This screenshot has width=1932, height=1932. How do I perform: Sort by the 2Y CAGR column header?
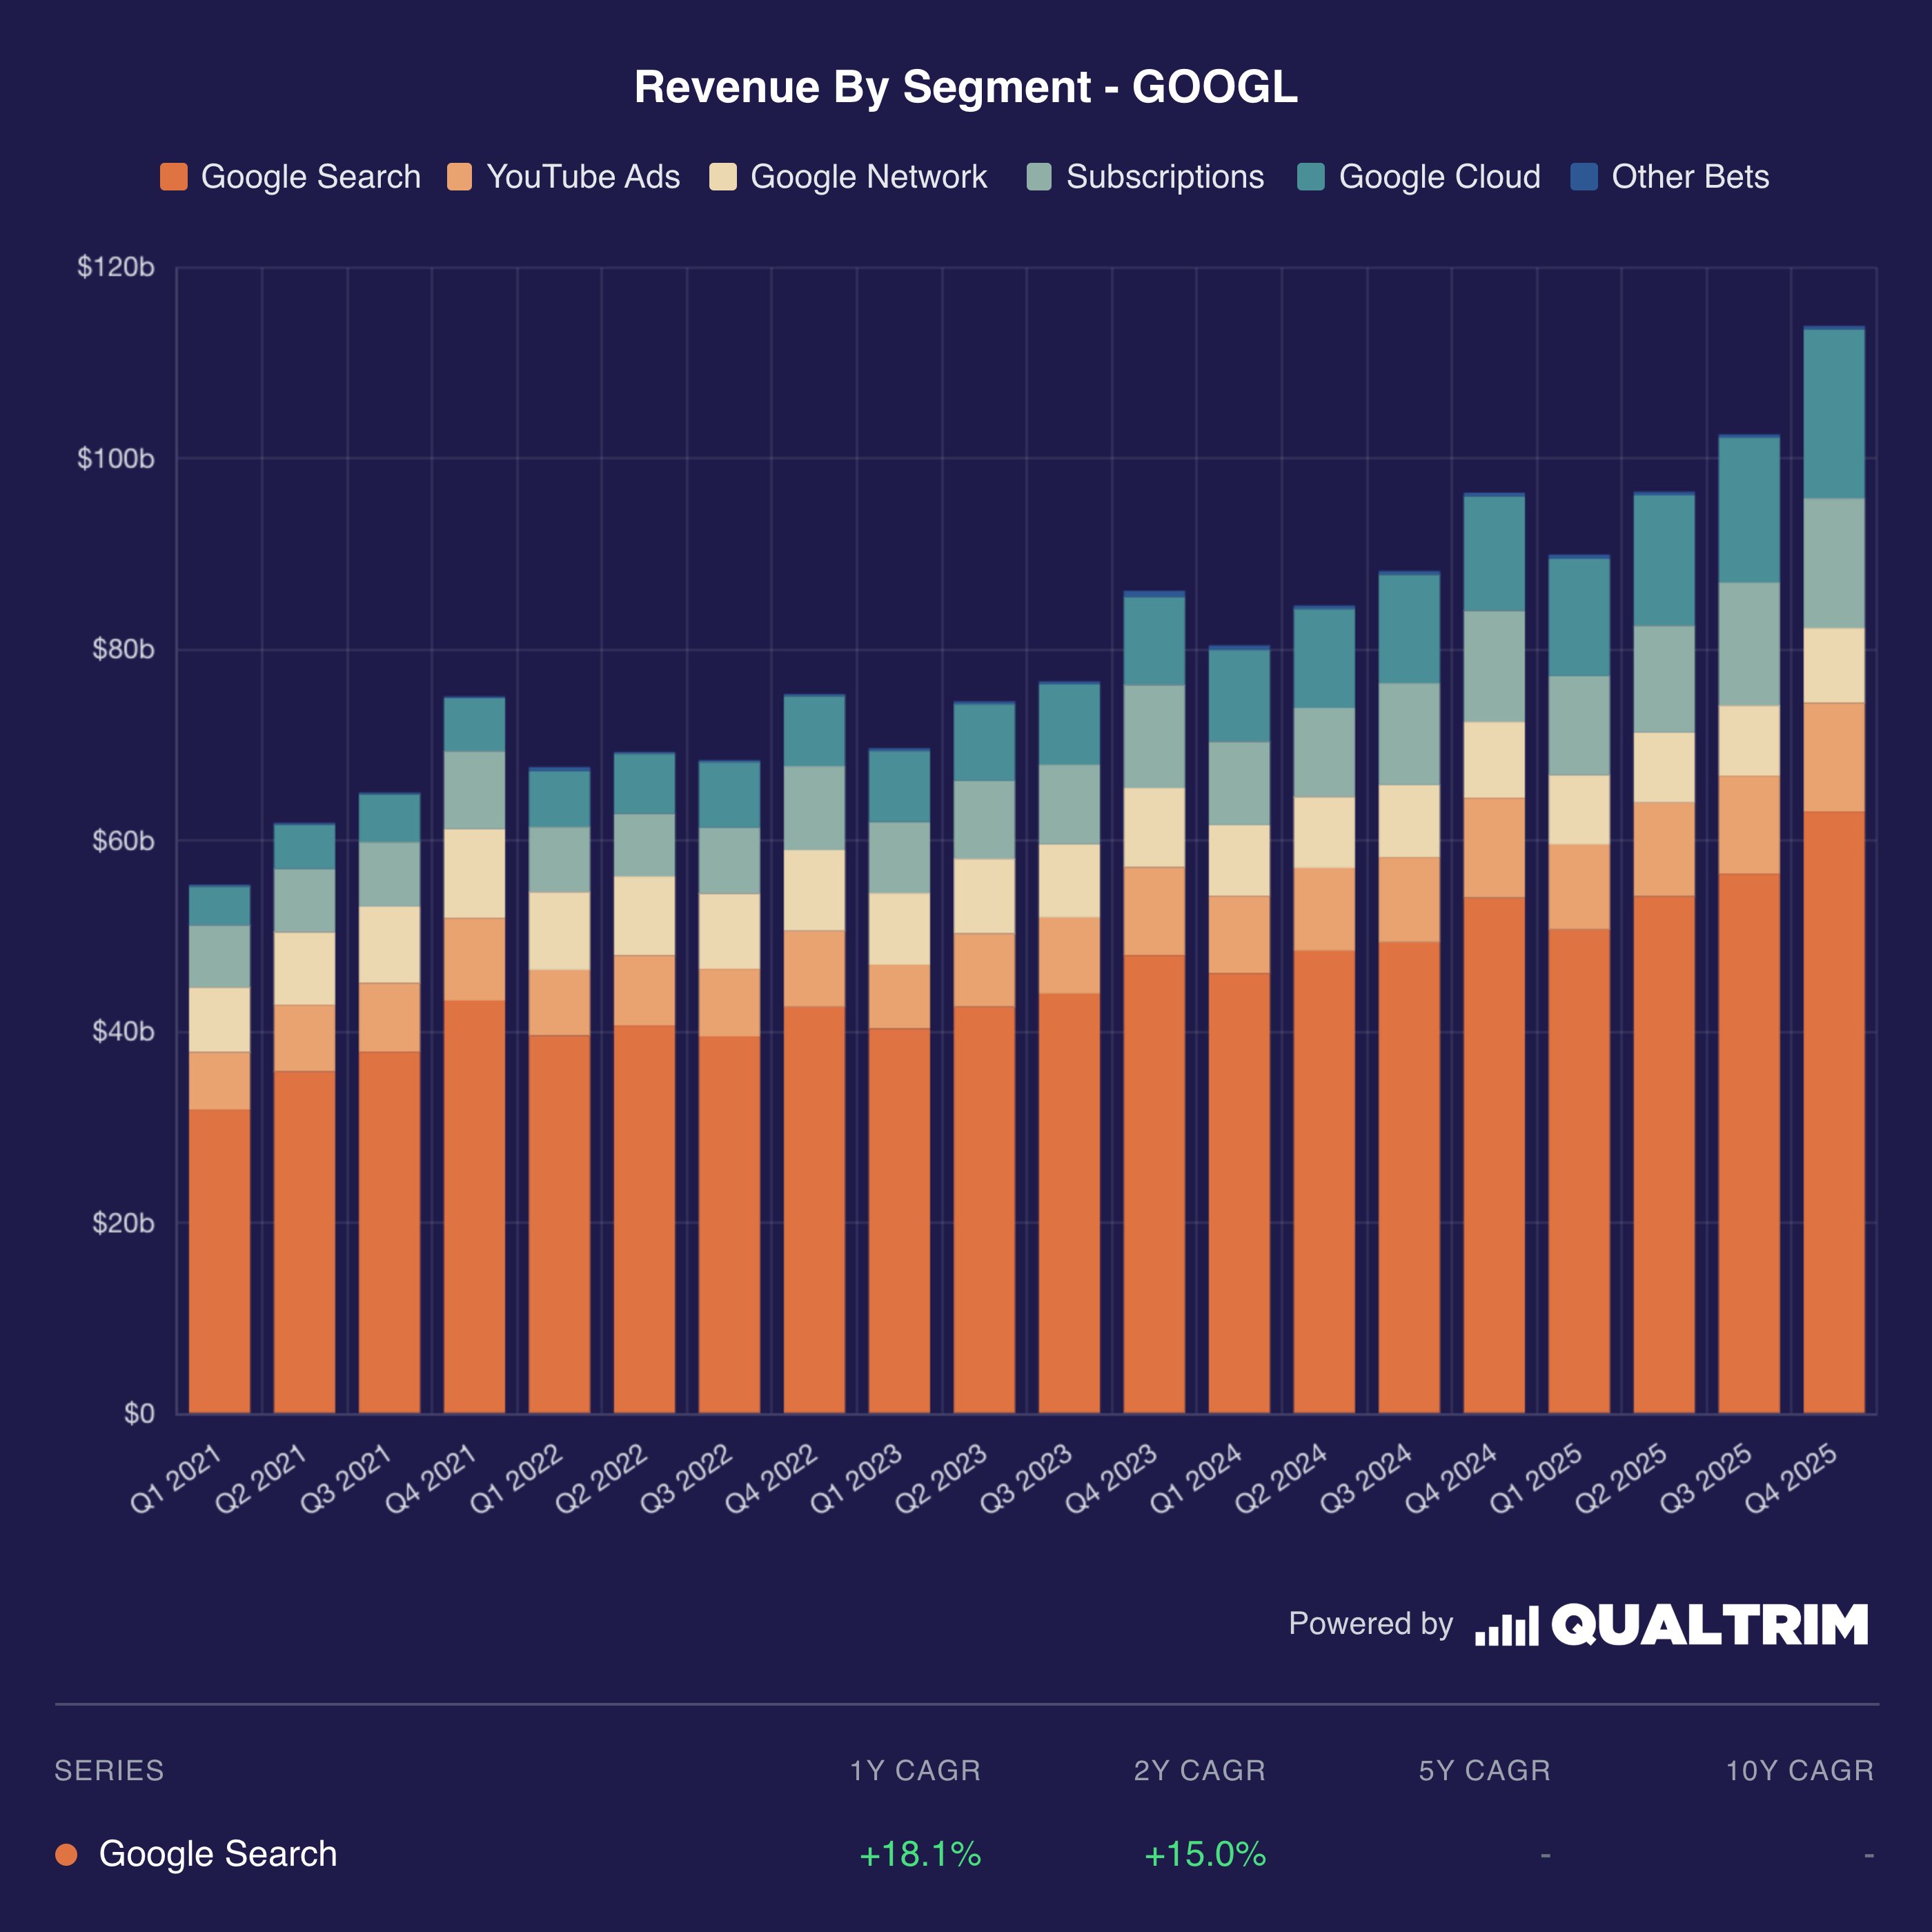pyautogui.click(x=1199, y=1771)
